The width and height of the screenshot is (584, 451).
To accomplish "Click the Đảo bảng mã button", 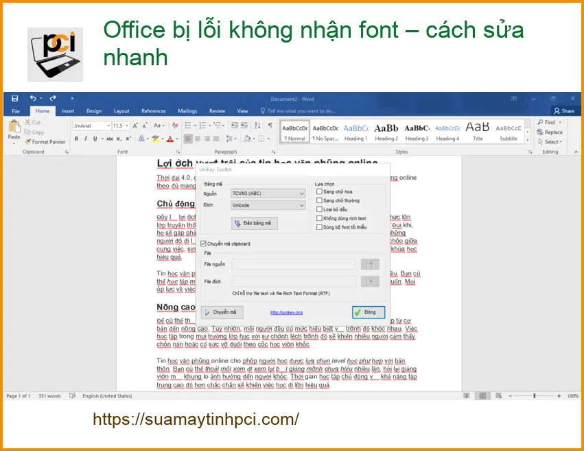I will click(x=255, y=223).
